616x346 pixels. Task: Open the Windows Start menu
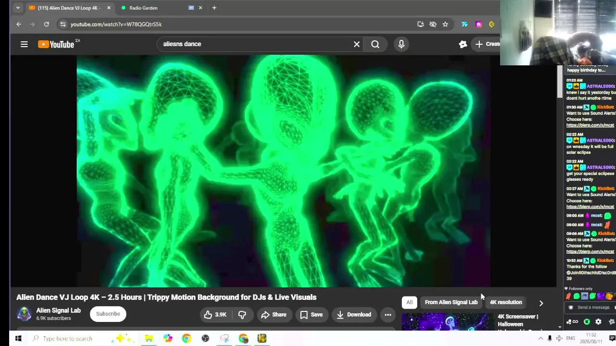[18, 339]
